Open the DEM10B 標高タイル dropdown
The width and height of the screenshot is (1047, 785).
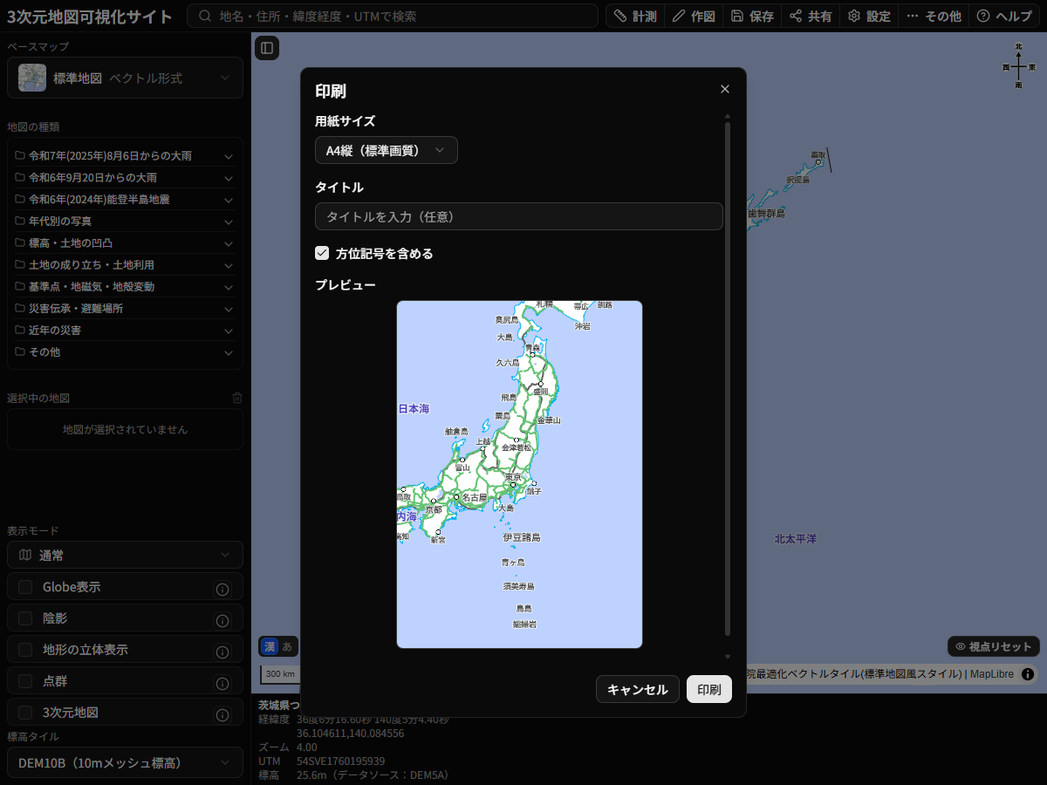pyautogui.click(x=125, y=762)
